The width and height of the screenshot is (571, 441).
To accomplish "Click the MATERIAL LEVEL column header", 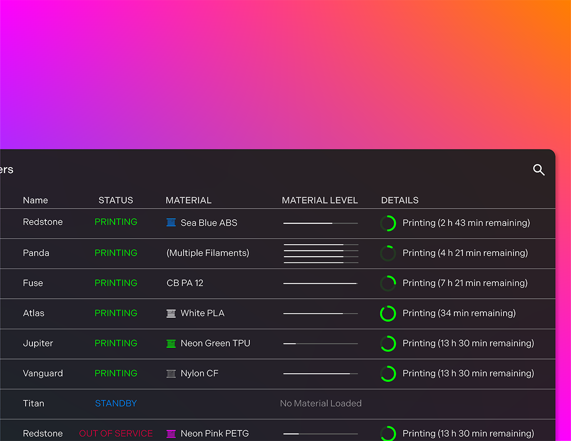I will click(x=320, y=200).
